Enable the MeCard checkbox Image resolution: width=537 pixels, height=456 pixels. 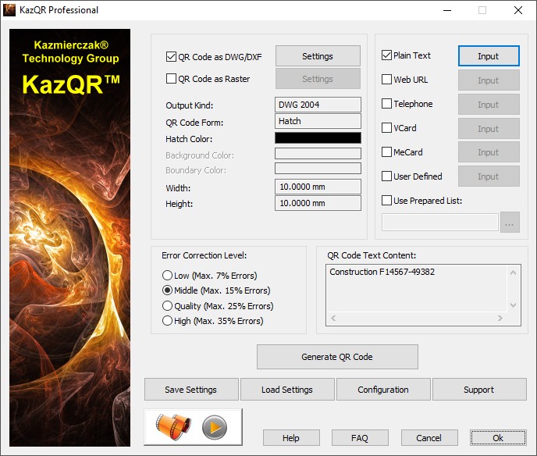pos(386,151)
